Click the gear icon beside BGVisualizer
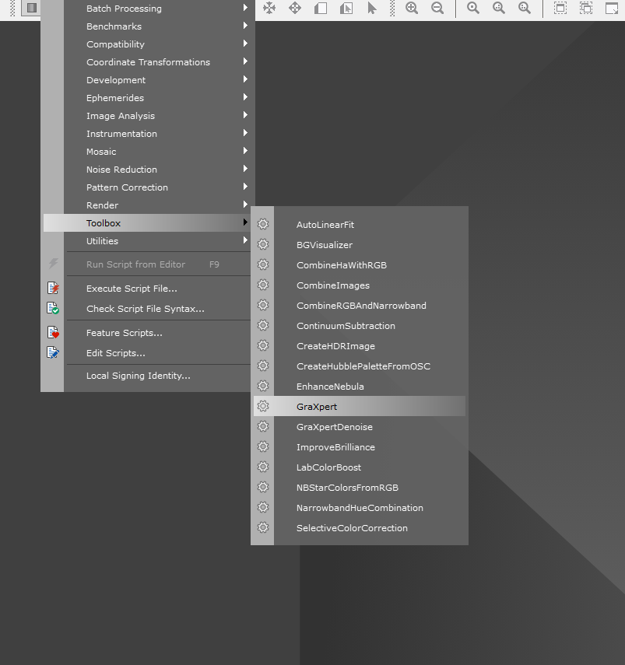Viewport: 625px width, 665px height. click(263, 244)
